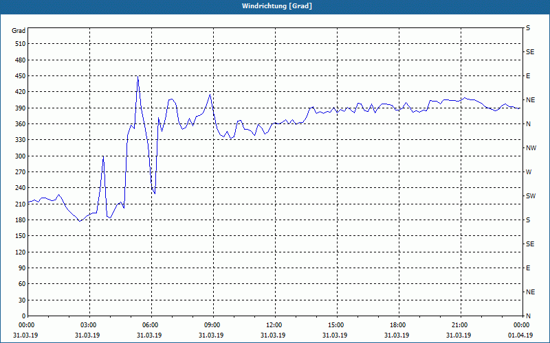Pick the 31.03.19 date beneath 18:00
Viewport: 550px width, 343px height.
pyautogui.click(x=397, y=335)
